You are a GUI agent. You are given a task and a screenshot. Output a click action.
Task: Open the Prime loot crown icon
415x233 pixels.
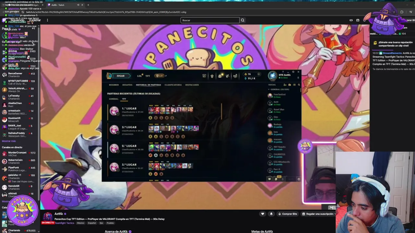(351, 20)
